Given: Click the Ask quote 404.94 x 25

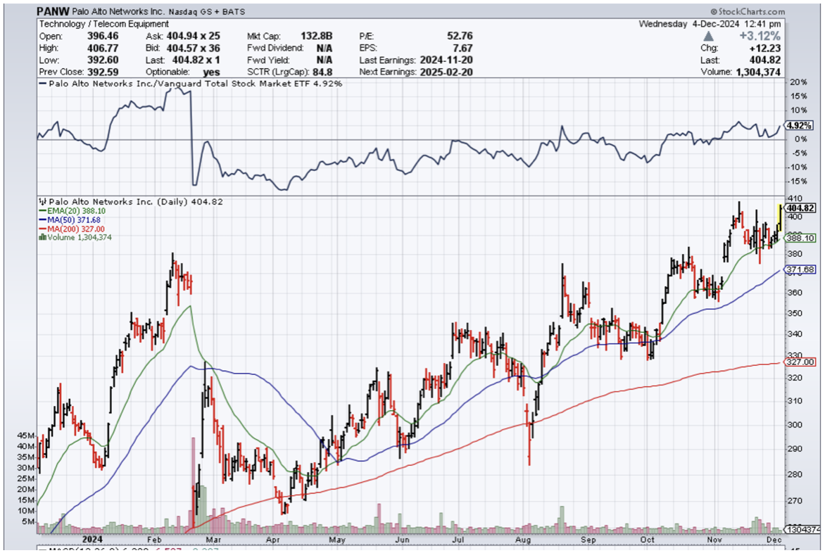Looking at the screenshot, I should [x=193, y=36].
